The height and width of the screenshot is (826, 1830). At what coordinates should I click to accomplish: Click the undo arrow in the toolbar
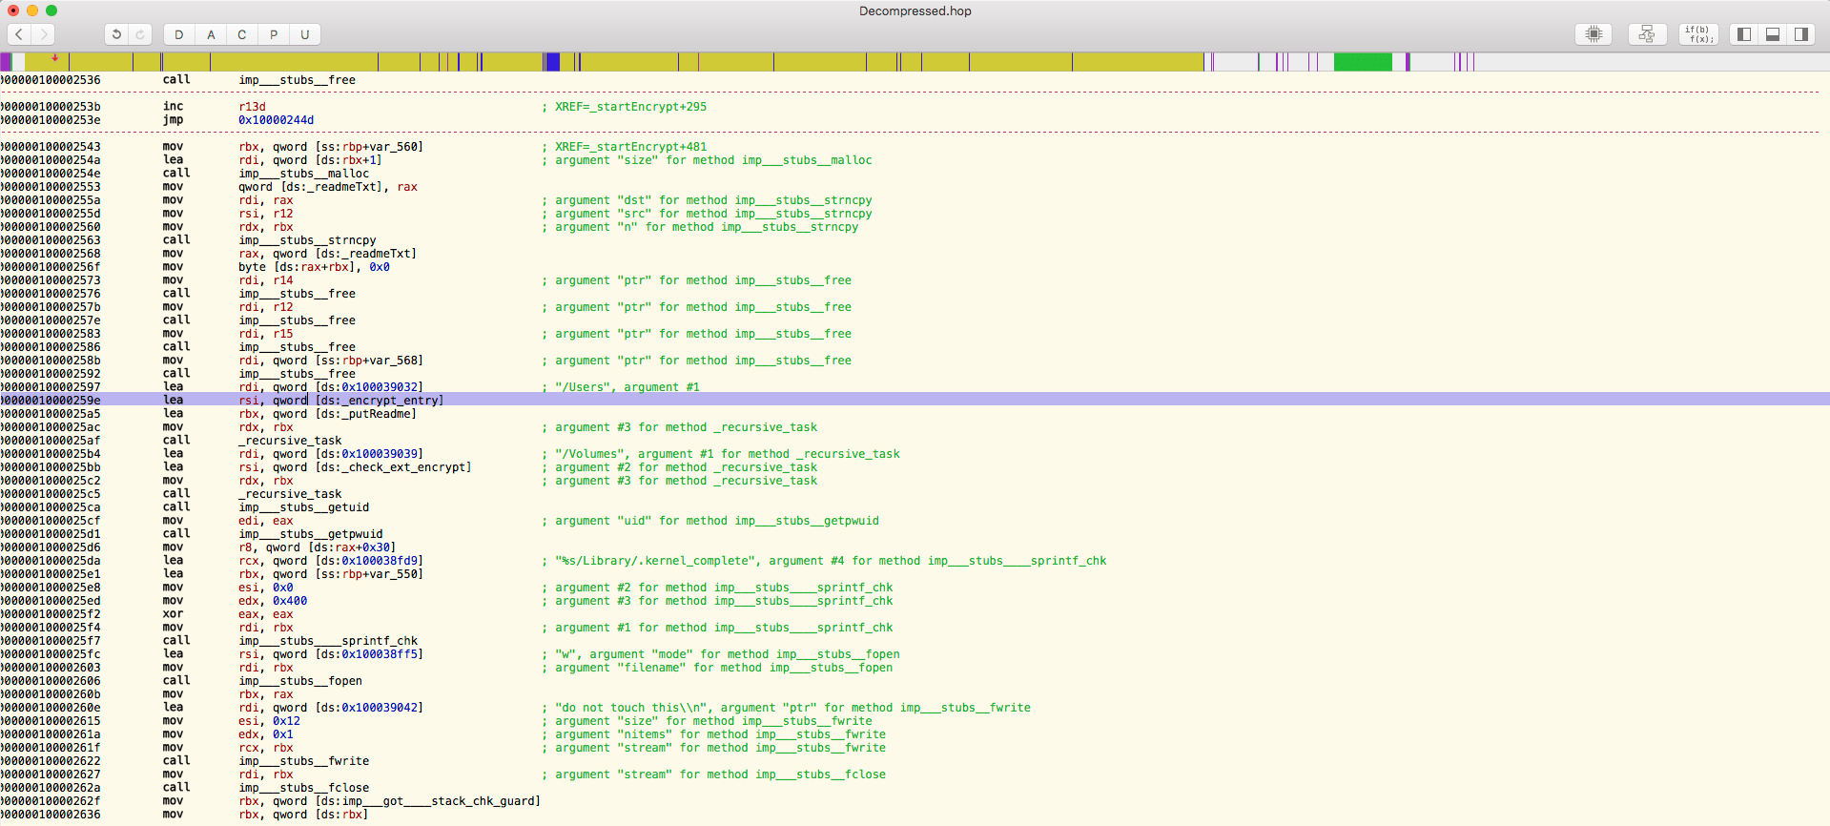coord(116,34)
